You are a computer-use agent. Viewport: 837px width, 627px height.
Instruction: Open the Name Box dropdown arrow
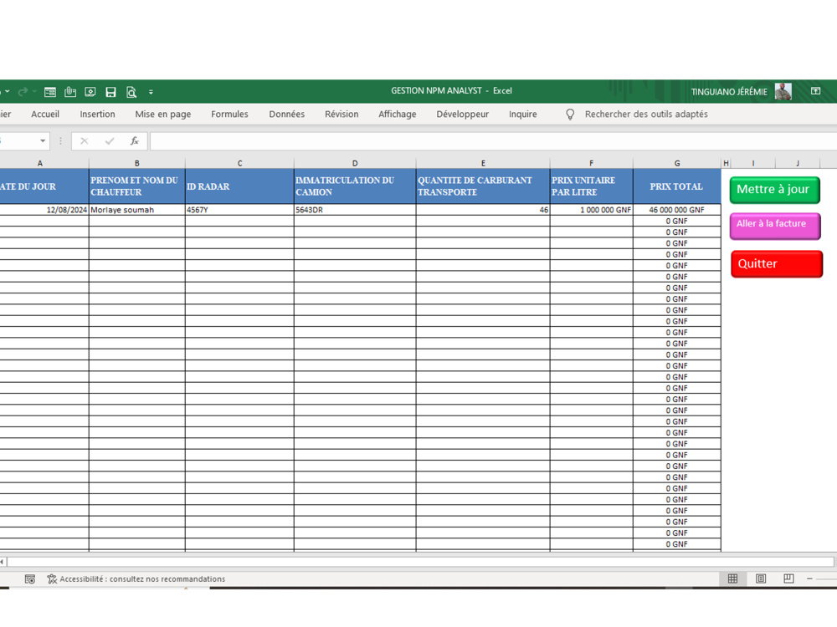43,140
